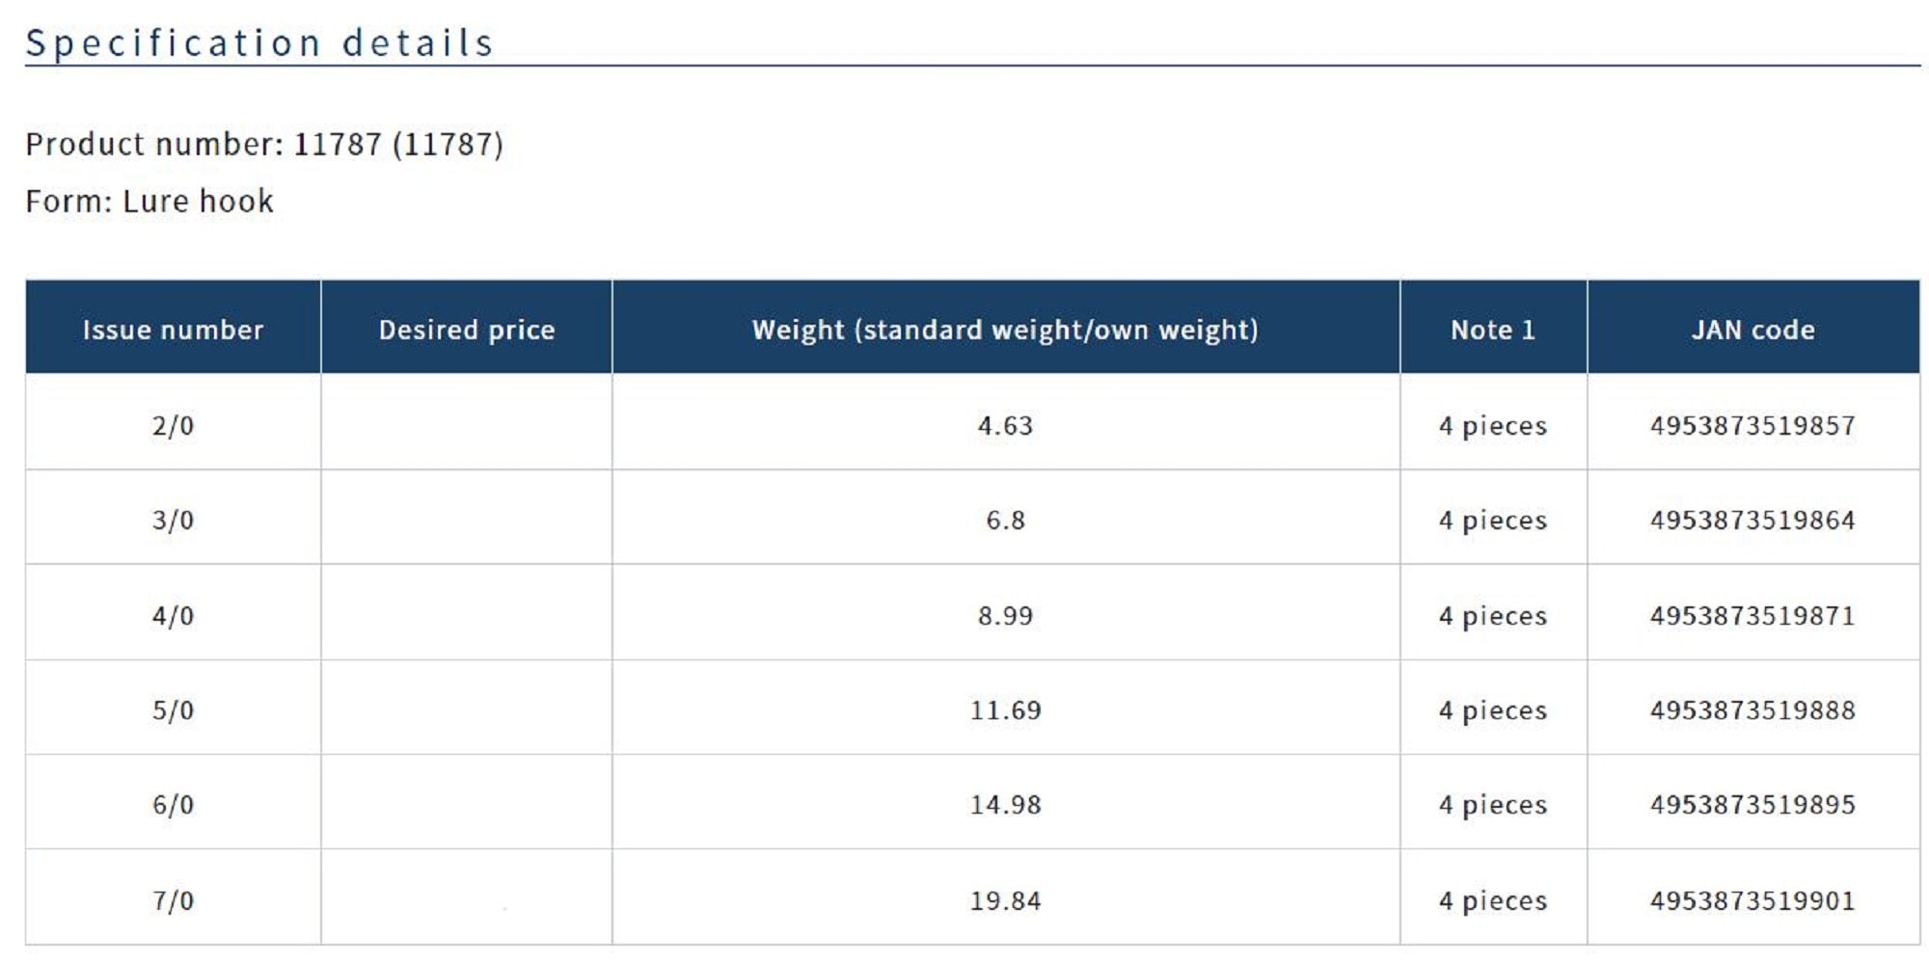Click JAN code 4953873519901
This screenshot has width=1929, height=964.
pyautogui.click(x=1752, y=900)
